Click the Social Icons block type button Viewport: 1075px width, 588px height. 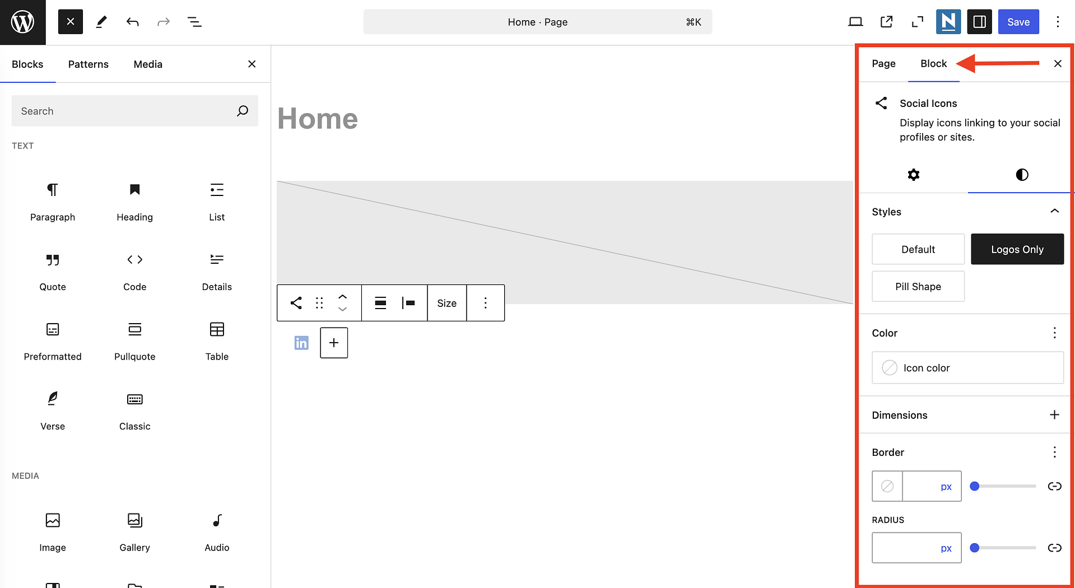pyautogui.click(x=296, y=303)
